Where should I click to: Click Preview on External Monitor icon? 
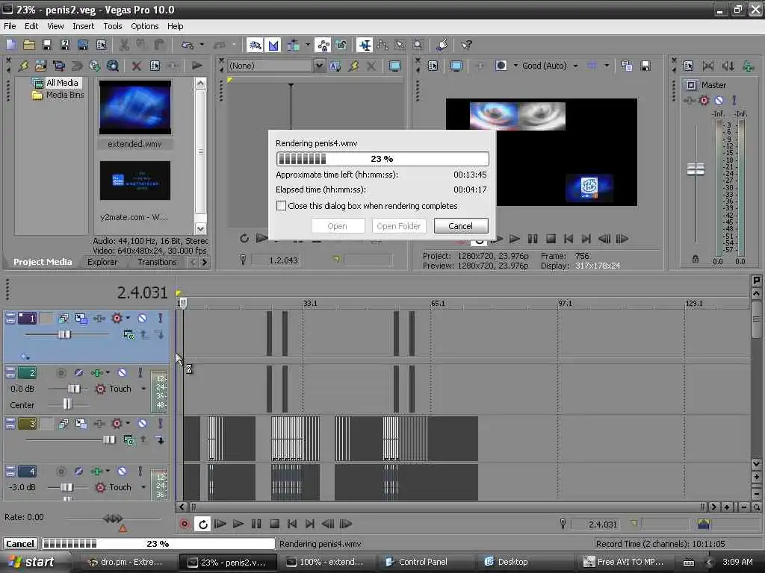click(x=456, y=66)
